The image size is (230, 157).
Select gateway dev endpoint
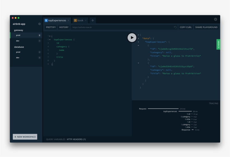[26, 41]
